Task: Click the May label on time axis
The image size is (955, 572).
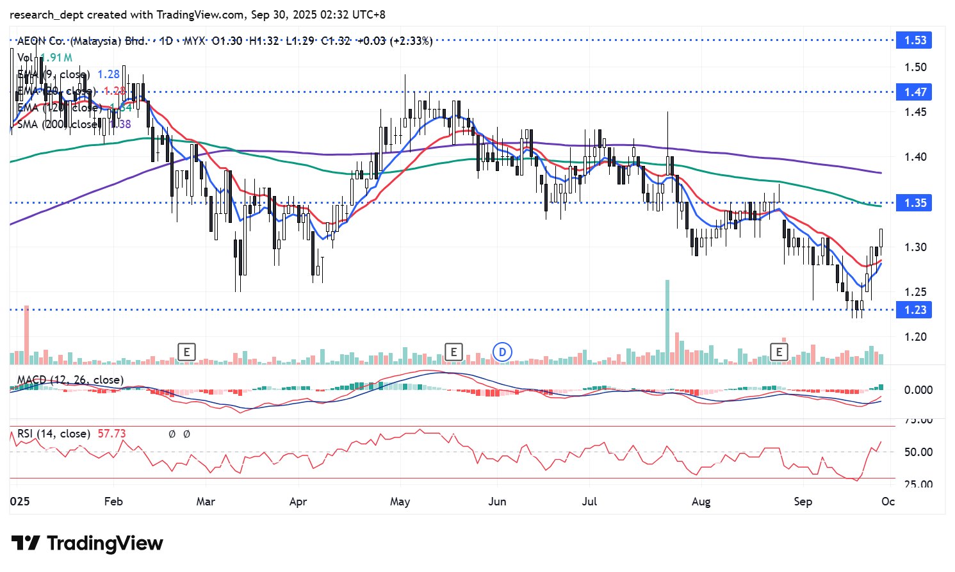Action: pyautogui.click(x=400, y=501)
